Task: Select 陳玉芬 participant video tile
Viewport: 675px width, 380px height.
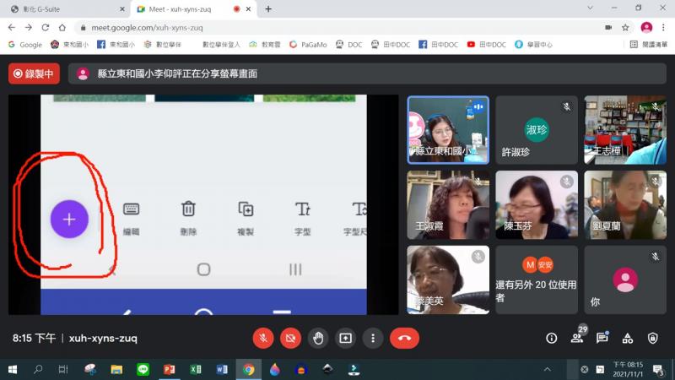Action: [537, 204]
